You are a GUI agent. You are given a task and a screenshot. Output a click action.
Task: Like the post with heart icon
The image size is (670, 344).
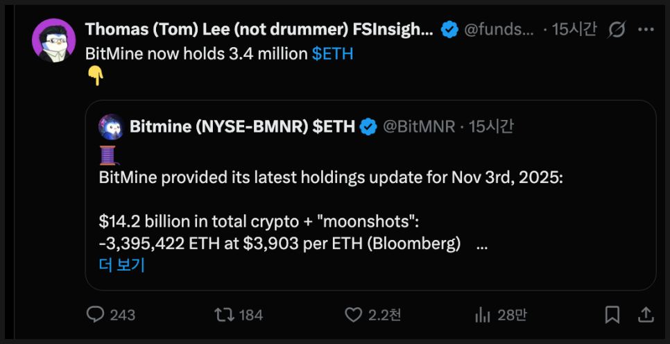(355, 315)
